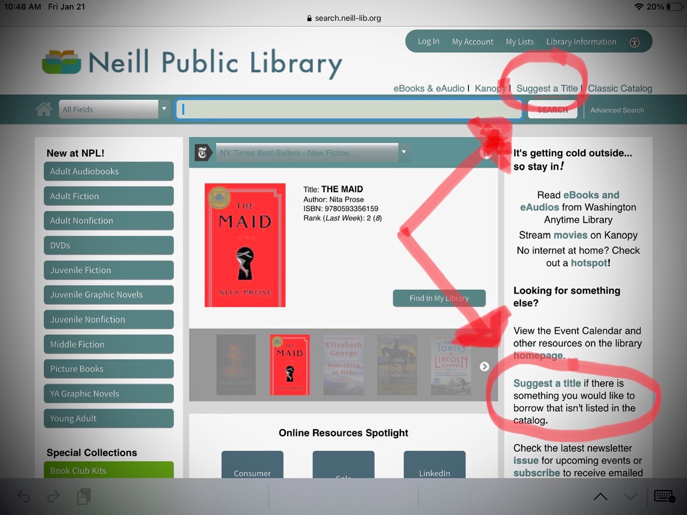Viewport: 687px width, 515px height.
Task: Browse Picture Books
Action: click(x=108, y=369)
